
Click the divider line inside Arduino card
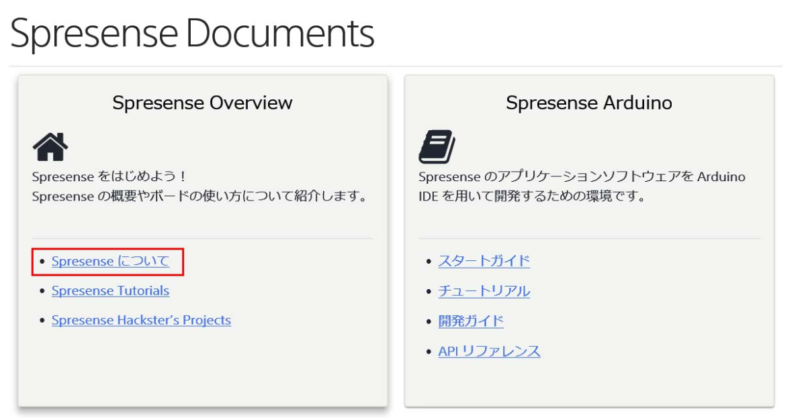[589, 238]
